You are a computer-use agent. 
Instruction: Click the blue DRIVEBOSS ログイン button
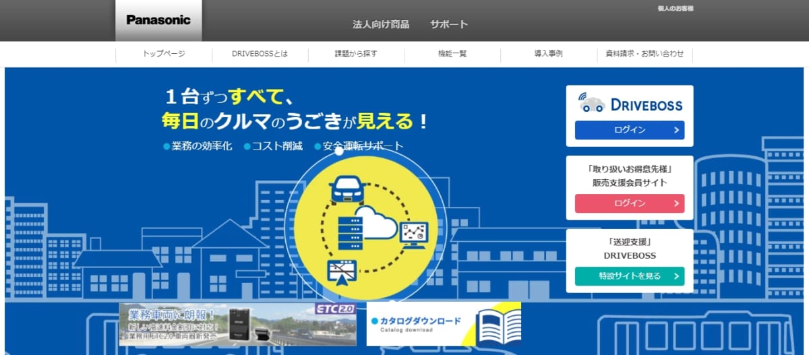click(x=630, y=130)
